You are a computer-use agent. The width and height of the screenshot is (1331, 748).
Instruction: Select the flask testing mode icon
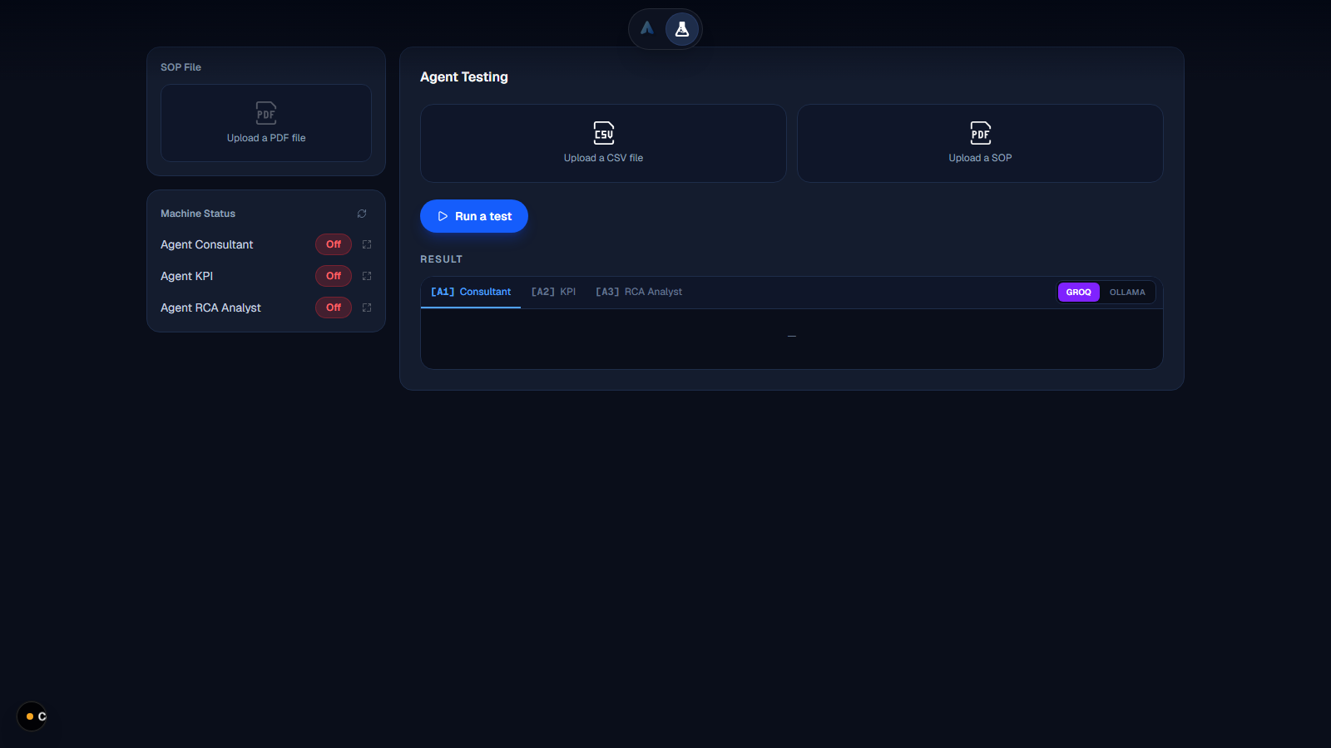click(x=682, y=29)
